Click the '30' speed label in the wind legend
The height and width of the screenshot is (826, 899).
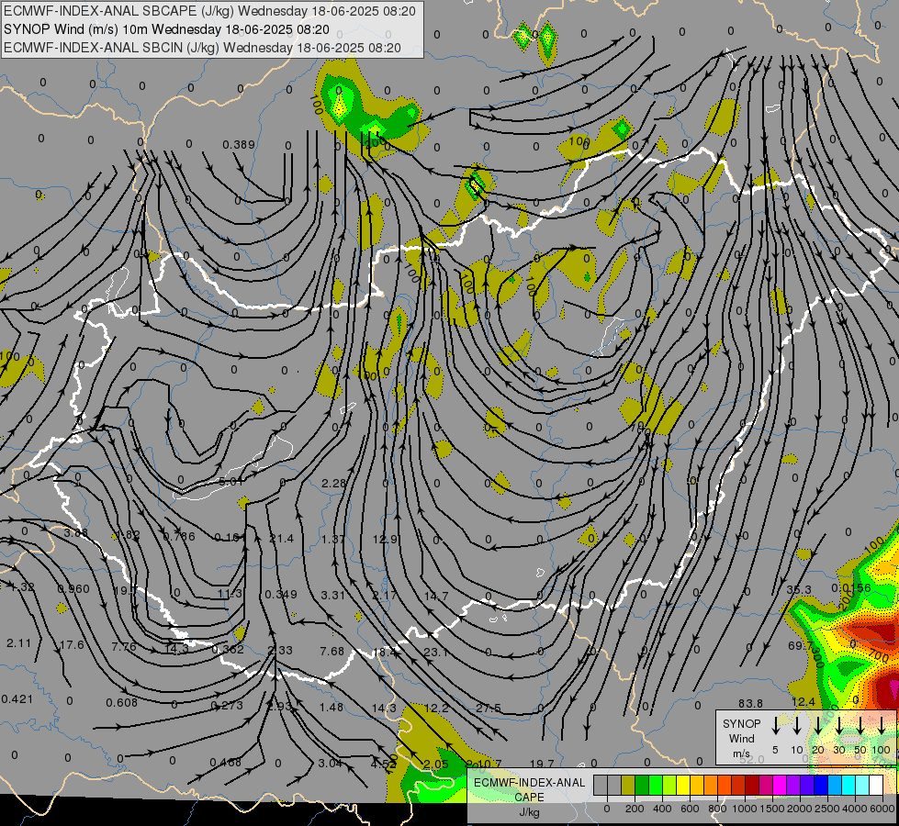tap(839, 750)
